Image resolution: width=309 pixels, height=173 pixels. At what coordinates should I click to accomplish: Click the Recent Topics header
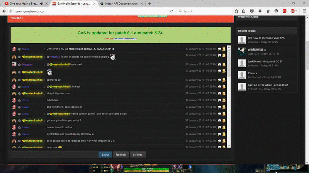click(x=247, y=31)
